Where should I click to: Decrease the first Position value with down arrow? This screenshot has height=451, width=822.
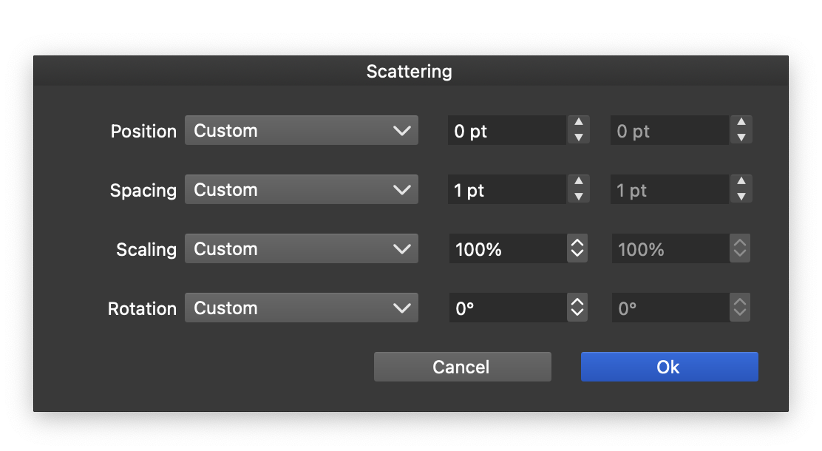click(x=579, y=138)
